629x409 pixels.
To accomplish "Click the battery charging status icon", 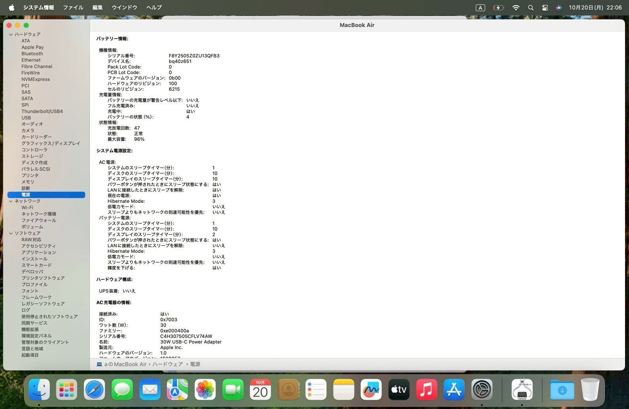I will click(x=498, y=8).
